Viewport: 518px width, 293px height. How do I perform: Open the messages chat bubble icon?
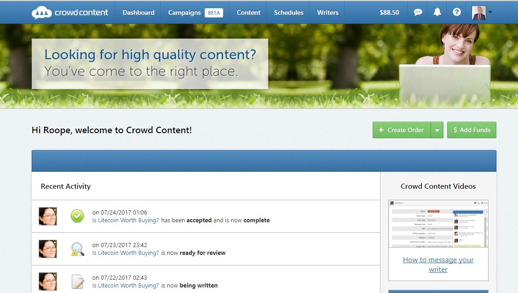[418, 12]
